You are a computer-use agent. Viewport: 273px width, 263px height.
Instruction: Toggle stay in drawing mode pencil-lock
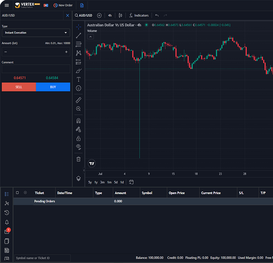click(79, 129)
